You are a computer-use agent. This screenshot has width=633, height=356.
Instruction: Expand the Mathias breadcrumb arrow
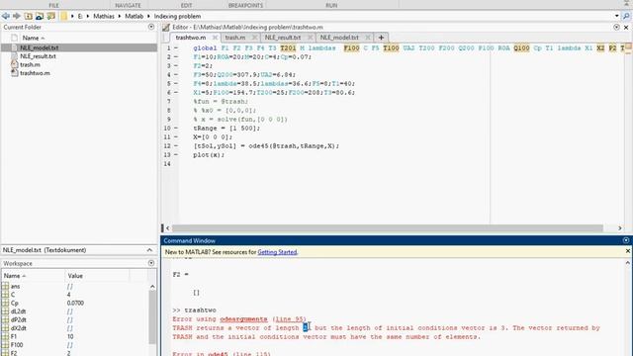click(120, 16)
